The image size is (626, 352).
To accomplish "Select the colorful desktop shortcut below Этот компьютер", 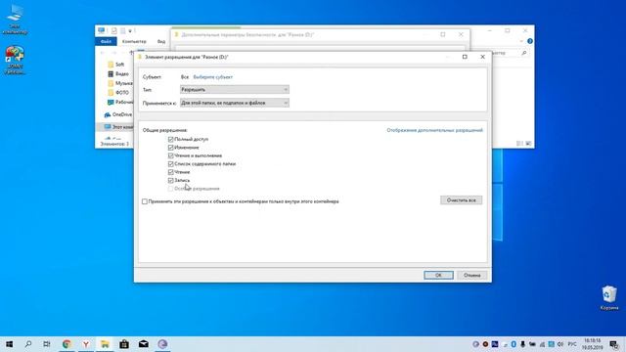I will (x=15, y=60).
